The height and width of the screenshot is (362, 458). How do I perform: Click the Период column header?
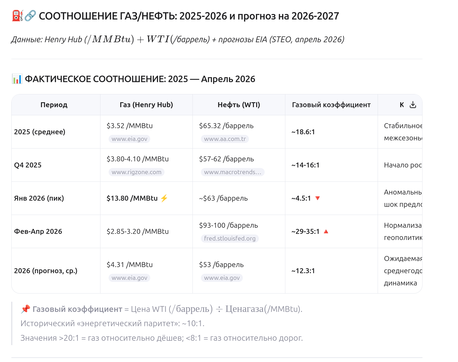point(54,105)
